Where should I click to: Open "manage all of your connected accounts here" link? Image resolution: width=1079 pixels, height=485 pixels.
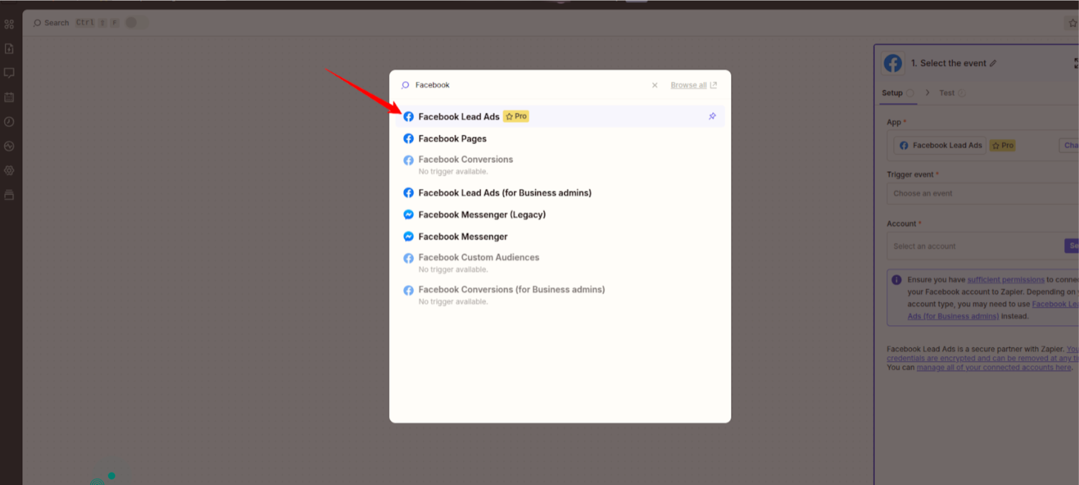[994, 368]
